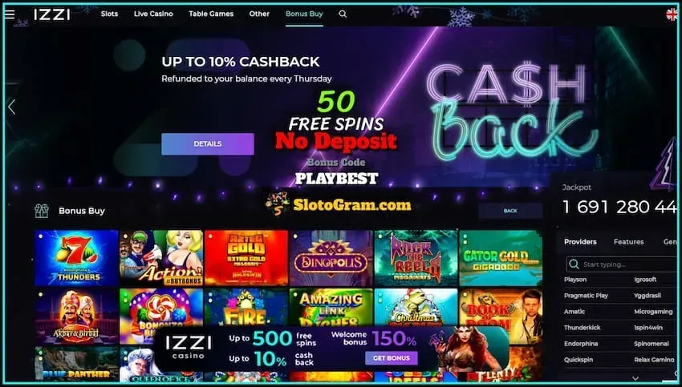Open the hamburger menu icon

coord(10,14)
